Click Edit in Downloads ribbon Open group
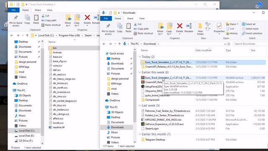The height and width of the screenshot is (151, 268). 230,29
